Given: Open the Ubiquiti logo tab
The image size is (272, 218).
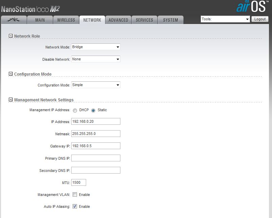Looking at the screenshot, I should (14, 20).
